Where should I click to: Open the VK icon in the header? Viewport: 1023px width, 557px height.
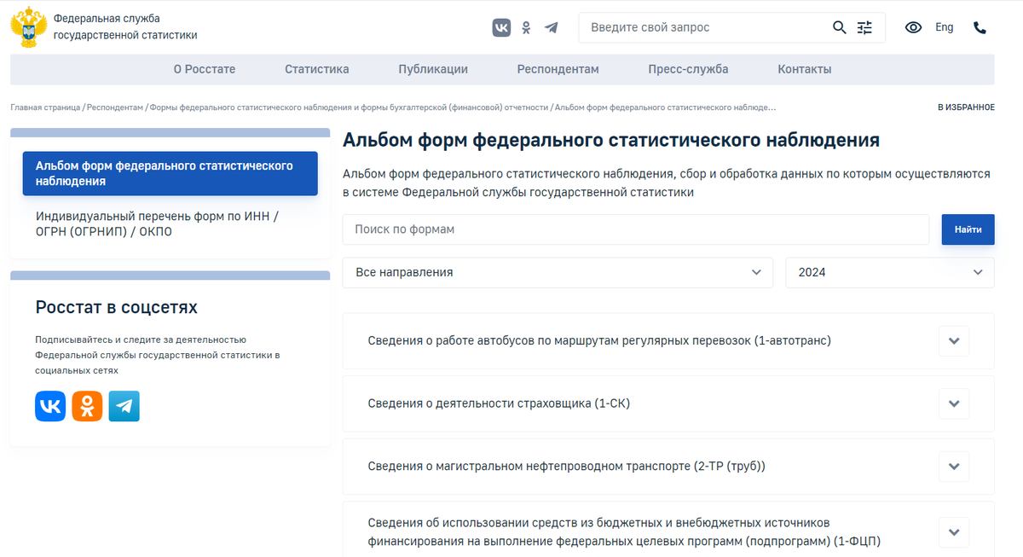pos(501,27)
